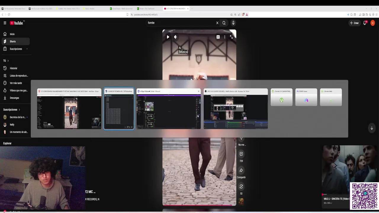379x213 pixels.
Task: Select the uTorrent 3.6 window tile
Action: click(x=282, y=97)
